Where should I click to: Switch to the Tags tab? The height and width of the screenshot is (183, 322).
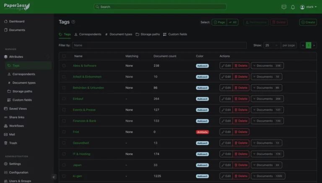(x=65, y=34)
